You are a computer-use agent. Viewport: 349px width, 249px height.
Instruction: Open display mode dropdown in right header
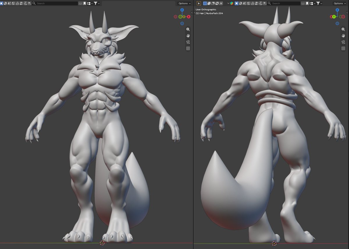(313, 3)
